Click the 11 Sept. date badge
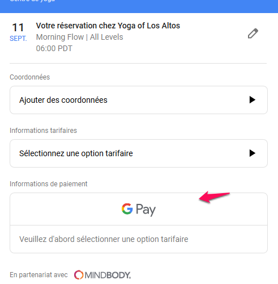This screenshot has width=278, height=284. point(18,32)
